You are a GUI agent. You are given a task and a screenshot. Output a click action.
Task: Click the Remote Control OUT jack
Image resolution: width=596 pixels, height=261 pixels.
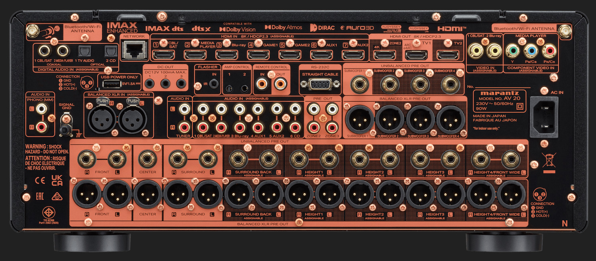click(x=281, y=84)
